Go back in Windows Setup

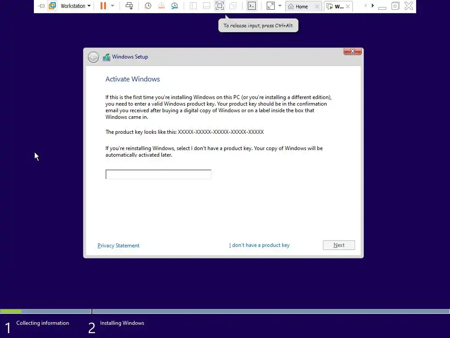click(93, 57)
